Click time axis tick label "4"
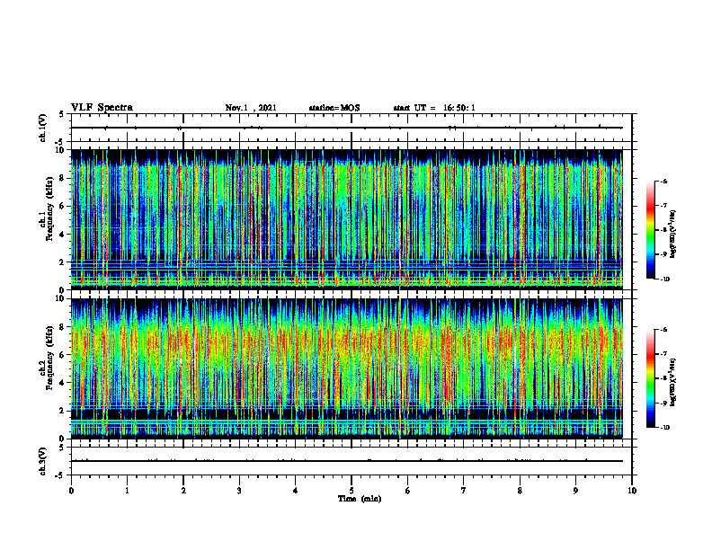 point(296,491)
